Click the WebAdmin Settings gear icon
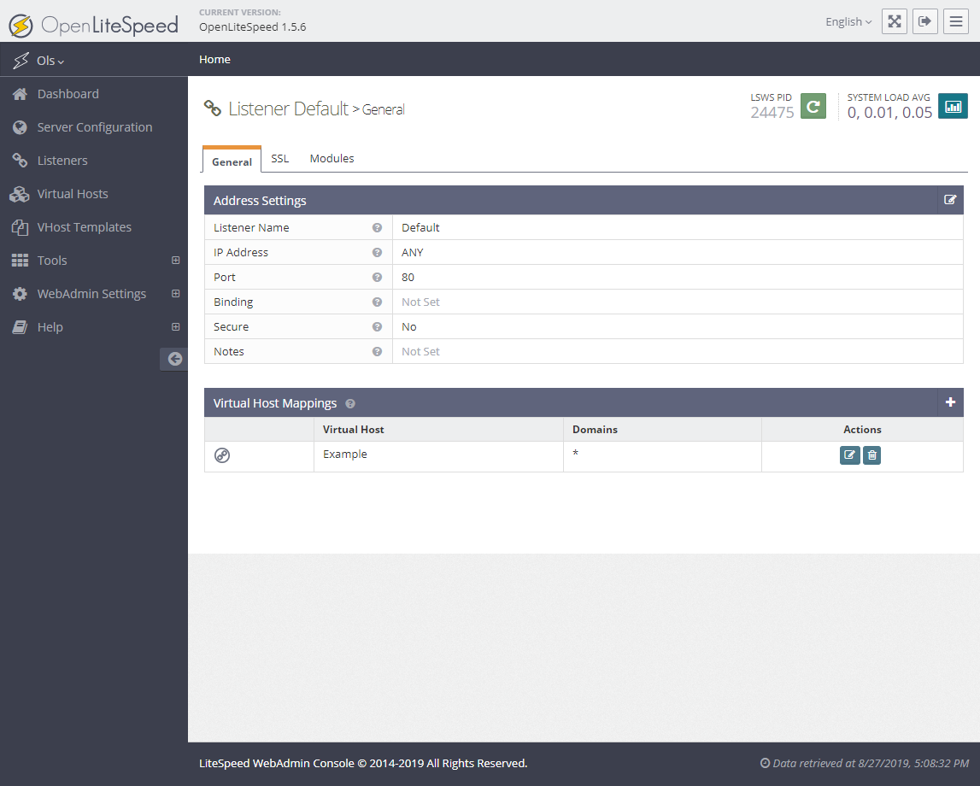 click(20, 294)
